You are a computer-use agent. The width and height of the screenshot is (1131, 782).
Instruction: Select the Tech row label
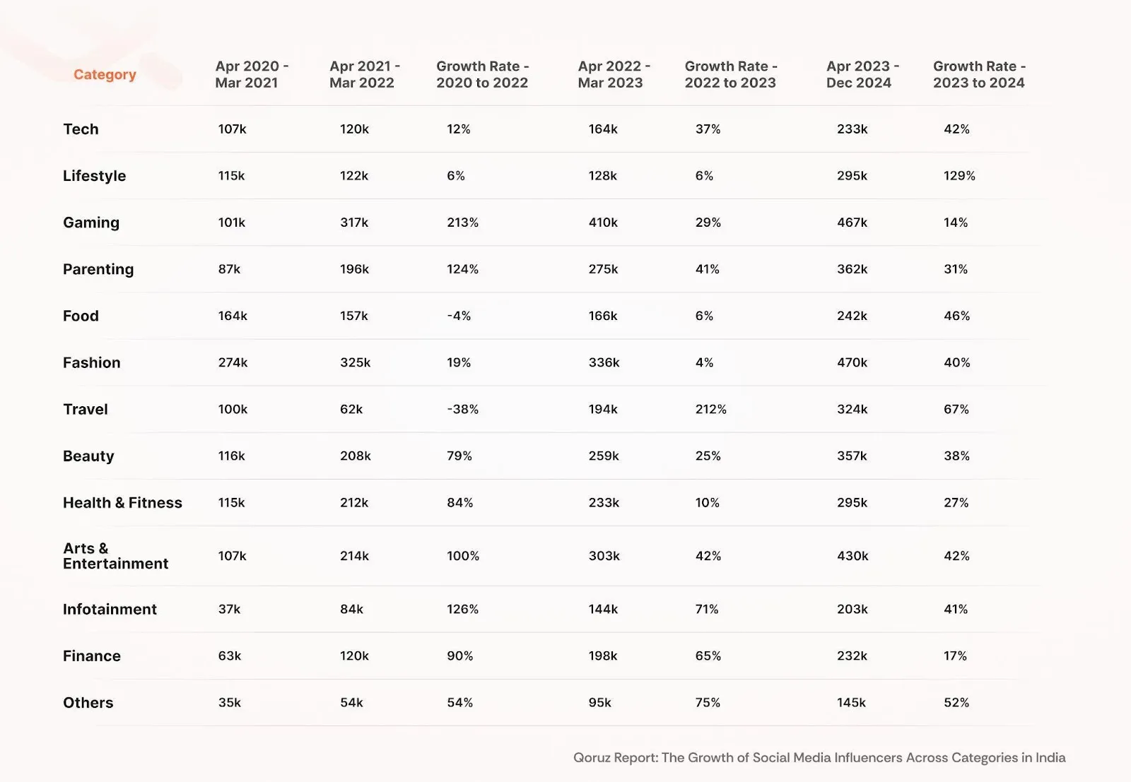[81, 129]
